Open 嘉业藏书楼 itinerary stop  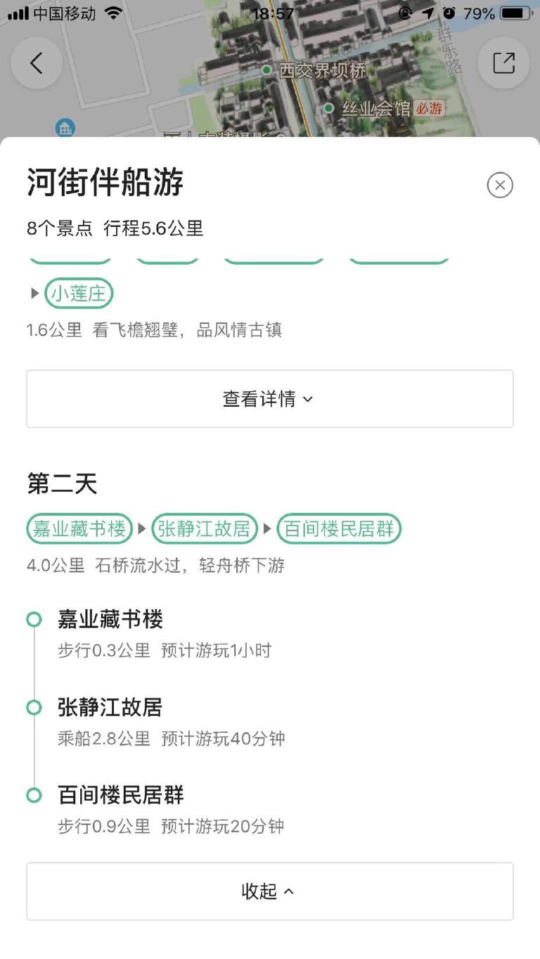110,620
